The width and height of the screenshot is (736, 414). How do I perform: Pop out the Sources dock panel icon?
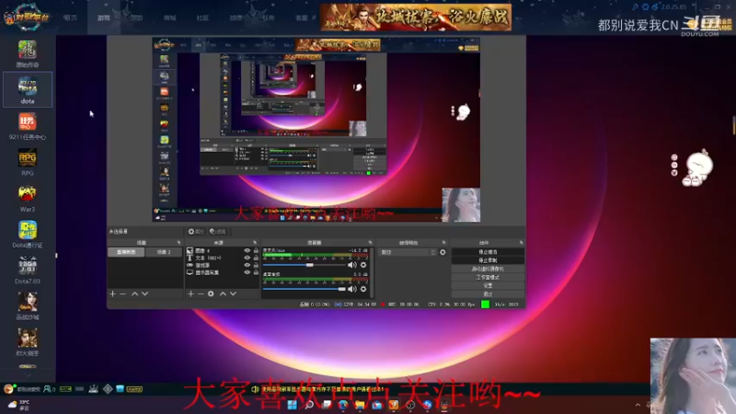tap(256, 243)
